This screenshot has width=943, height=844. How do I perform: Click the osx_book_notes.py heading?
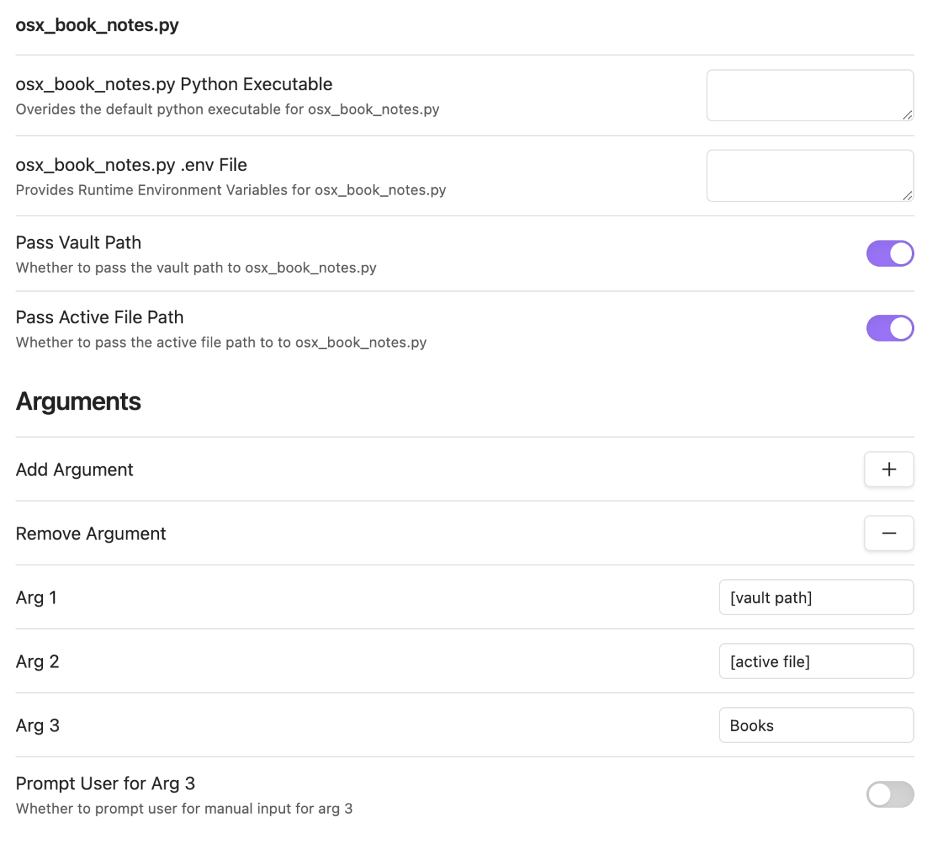pos(97,24)
